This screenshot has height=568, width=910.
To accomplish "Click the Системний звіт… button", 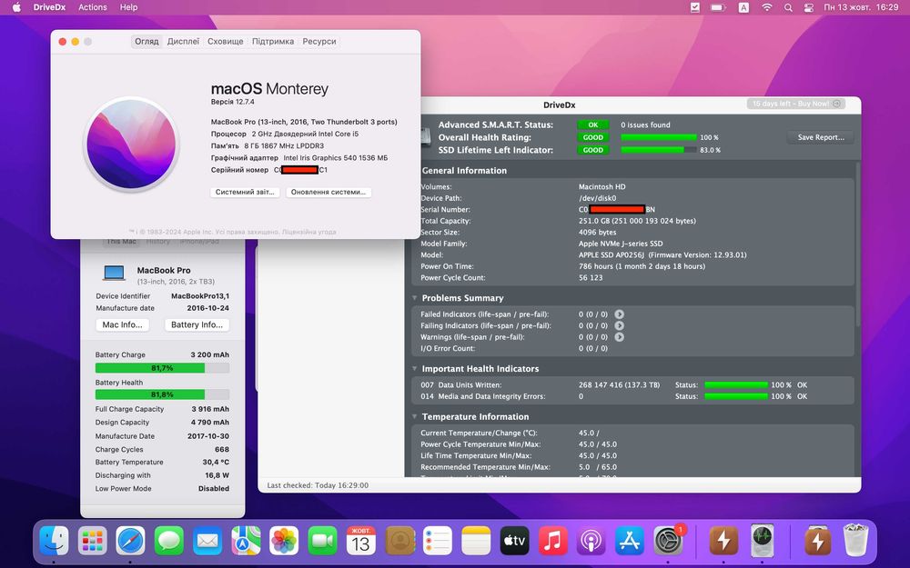I will point(245,192).
